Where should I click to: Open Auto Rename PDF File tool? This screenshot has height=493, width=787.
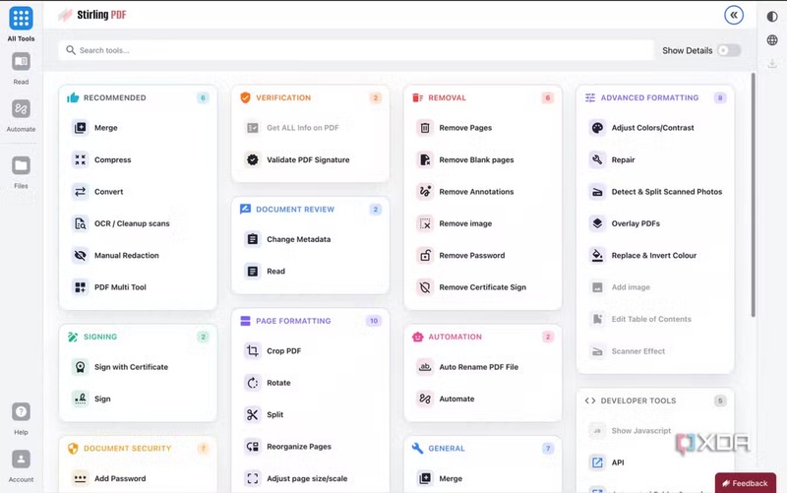(483, 367)
